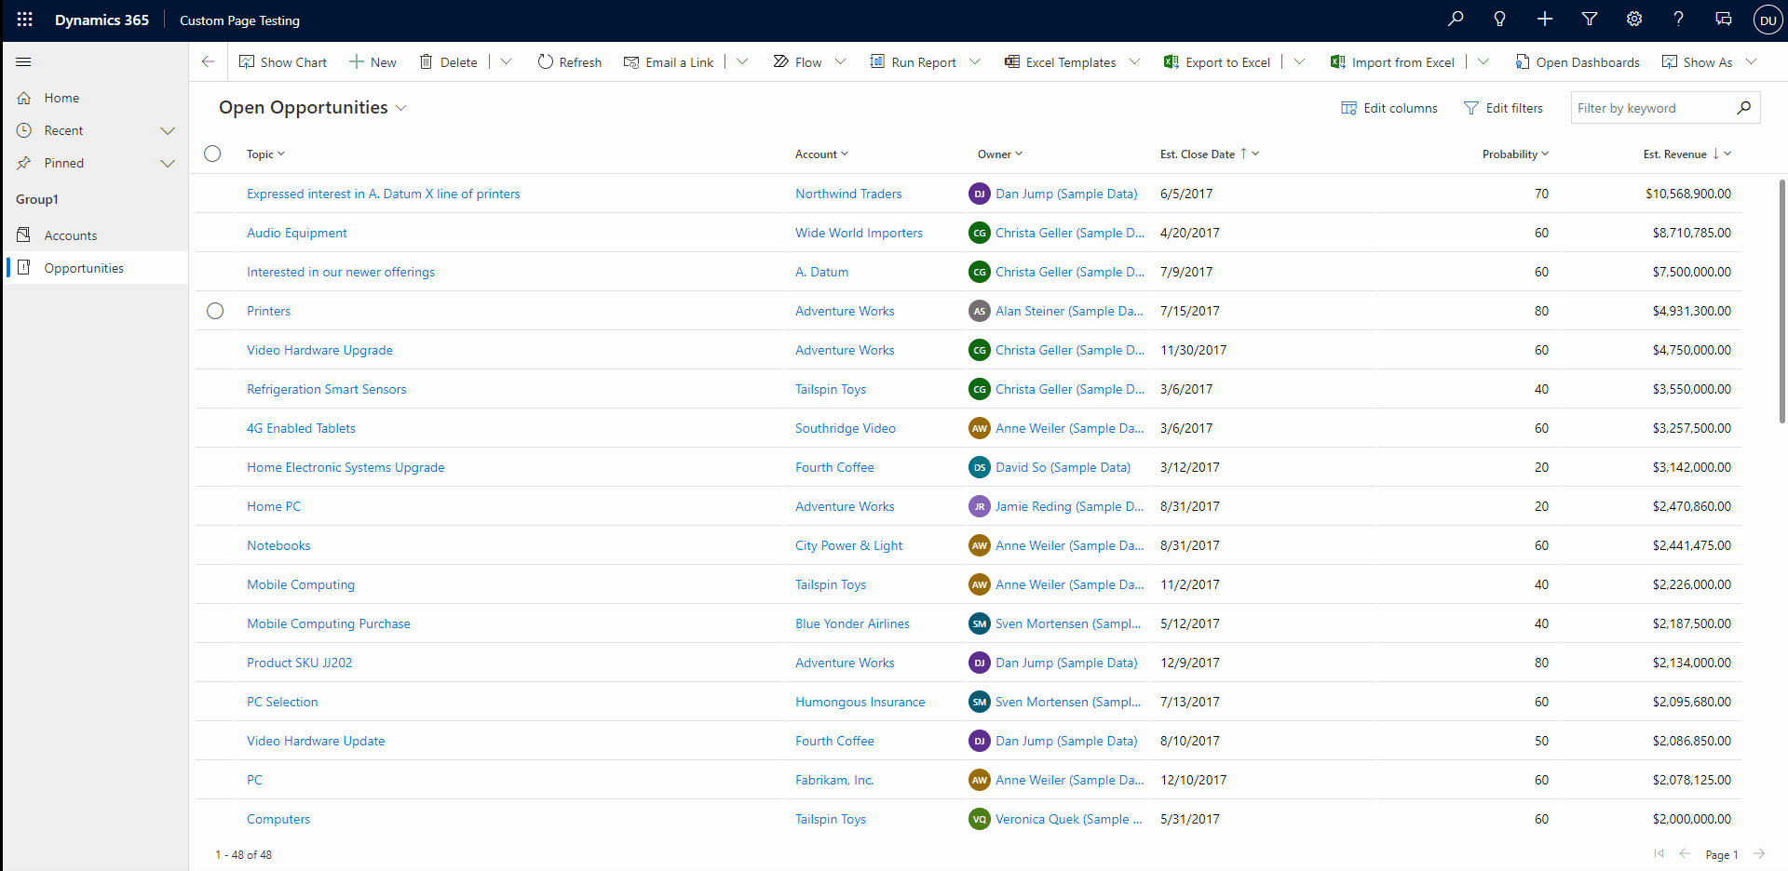Jump to the first page icon
Image resolution: width=1788 pixels, height=871 pixels.
tap(1659, 854)
